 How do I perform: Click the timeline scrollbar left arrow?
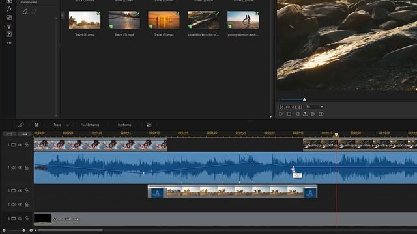pyautogui.click(x=36, y=231)
